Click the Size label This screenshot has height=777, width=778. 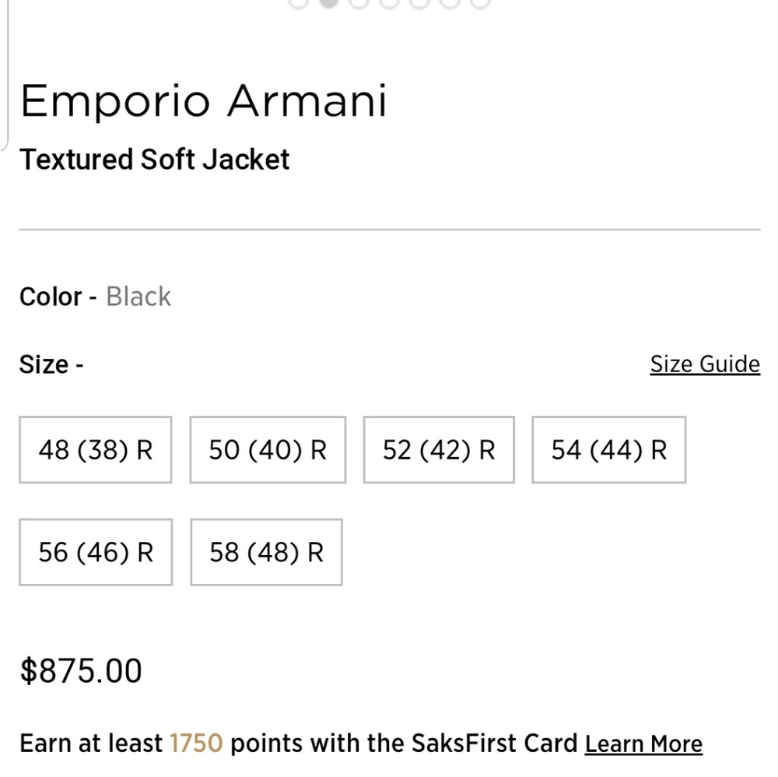coord(43,364)
